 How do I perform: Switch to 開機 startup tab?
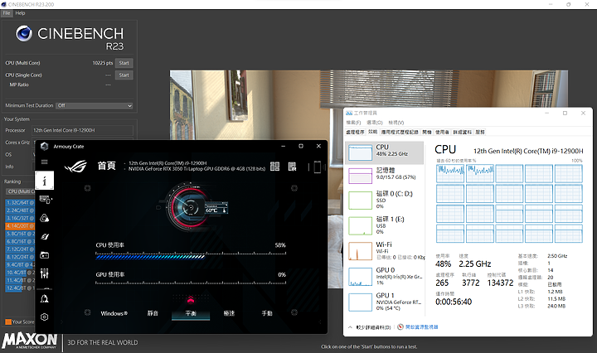(427, 132)
